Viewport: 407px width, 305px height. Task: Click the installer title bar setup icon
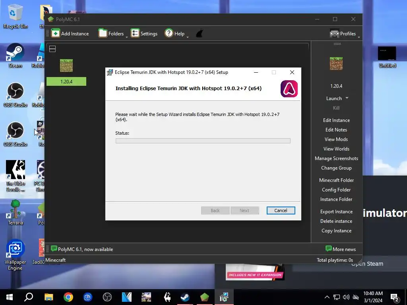(110, 72)
